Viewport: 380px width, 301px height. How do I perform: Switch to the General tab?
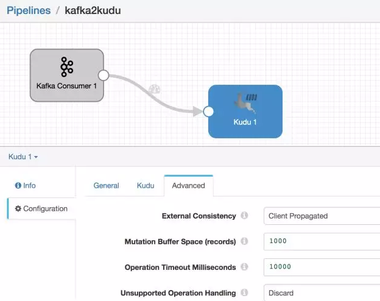point(106,186)
